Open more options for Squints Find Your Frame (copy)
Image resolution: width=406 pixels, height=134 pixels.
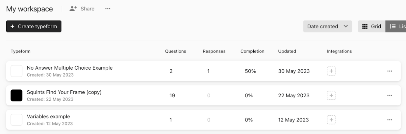[390, 95]
